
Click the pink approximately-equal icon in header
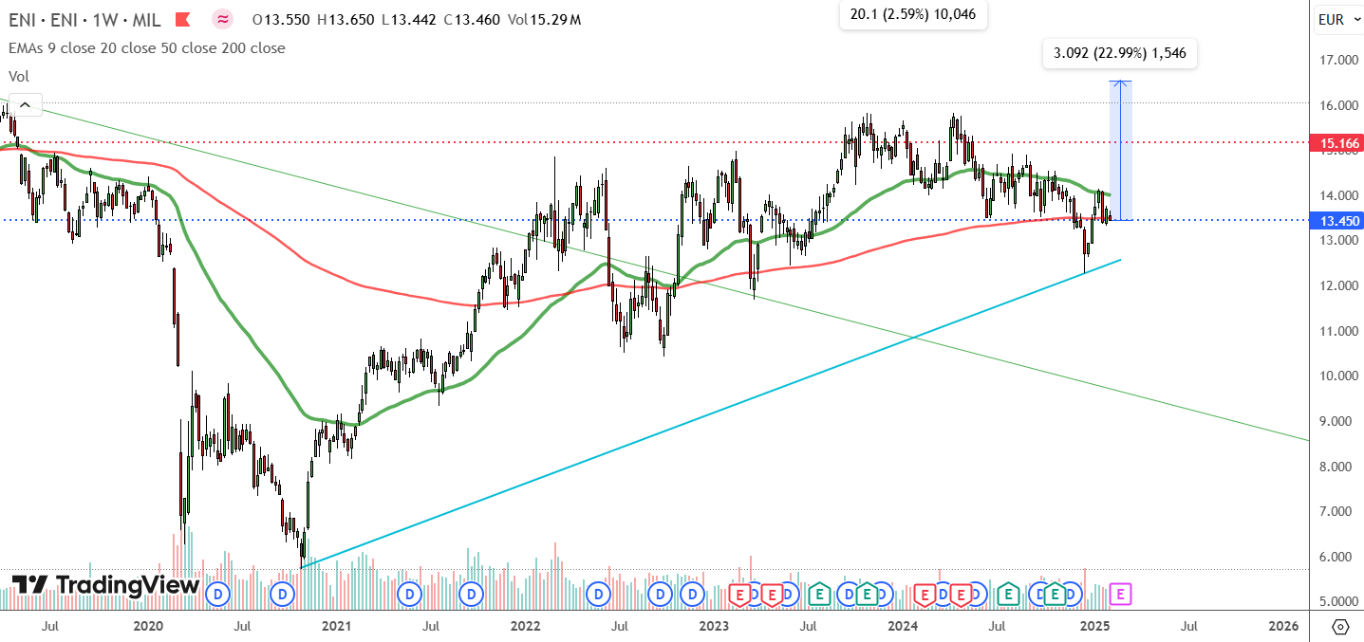[x=222, y=19]
